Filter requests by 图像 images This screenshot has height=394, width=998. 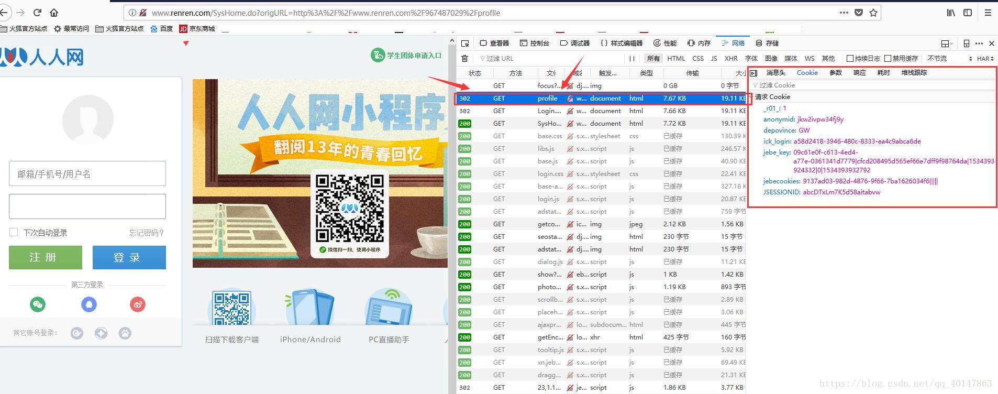(x=771, y=58)
